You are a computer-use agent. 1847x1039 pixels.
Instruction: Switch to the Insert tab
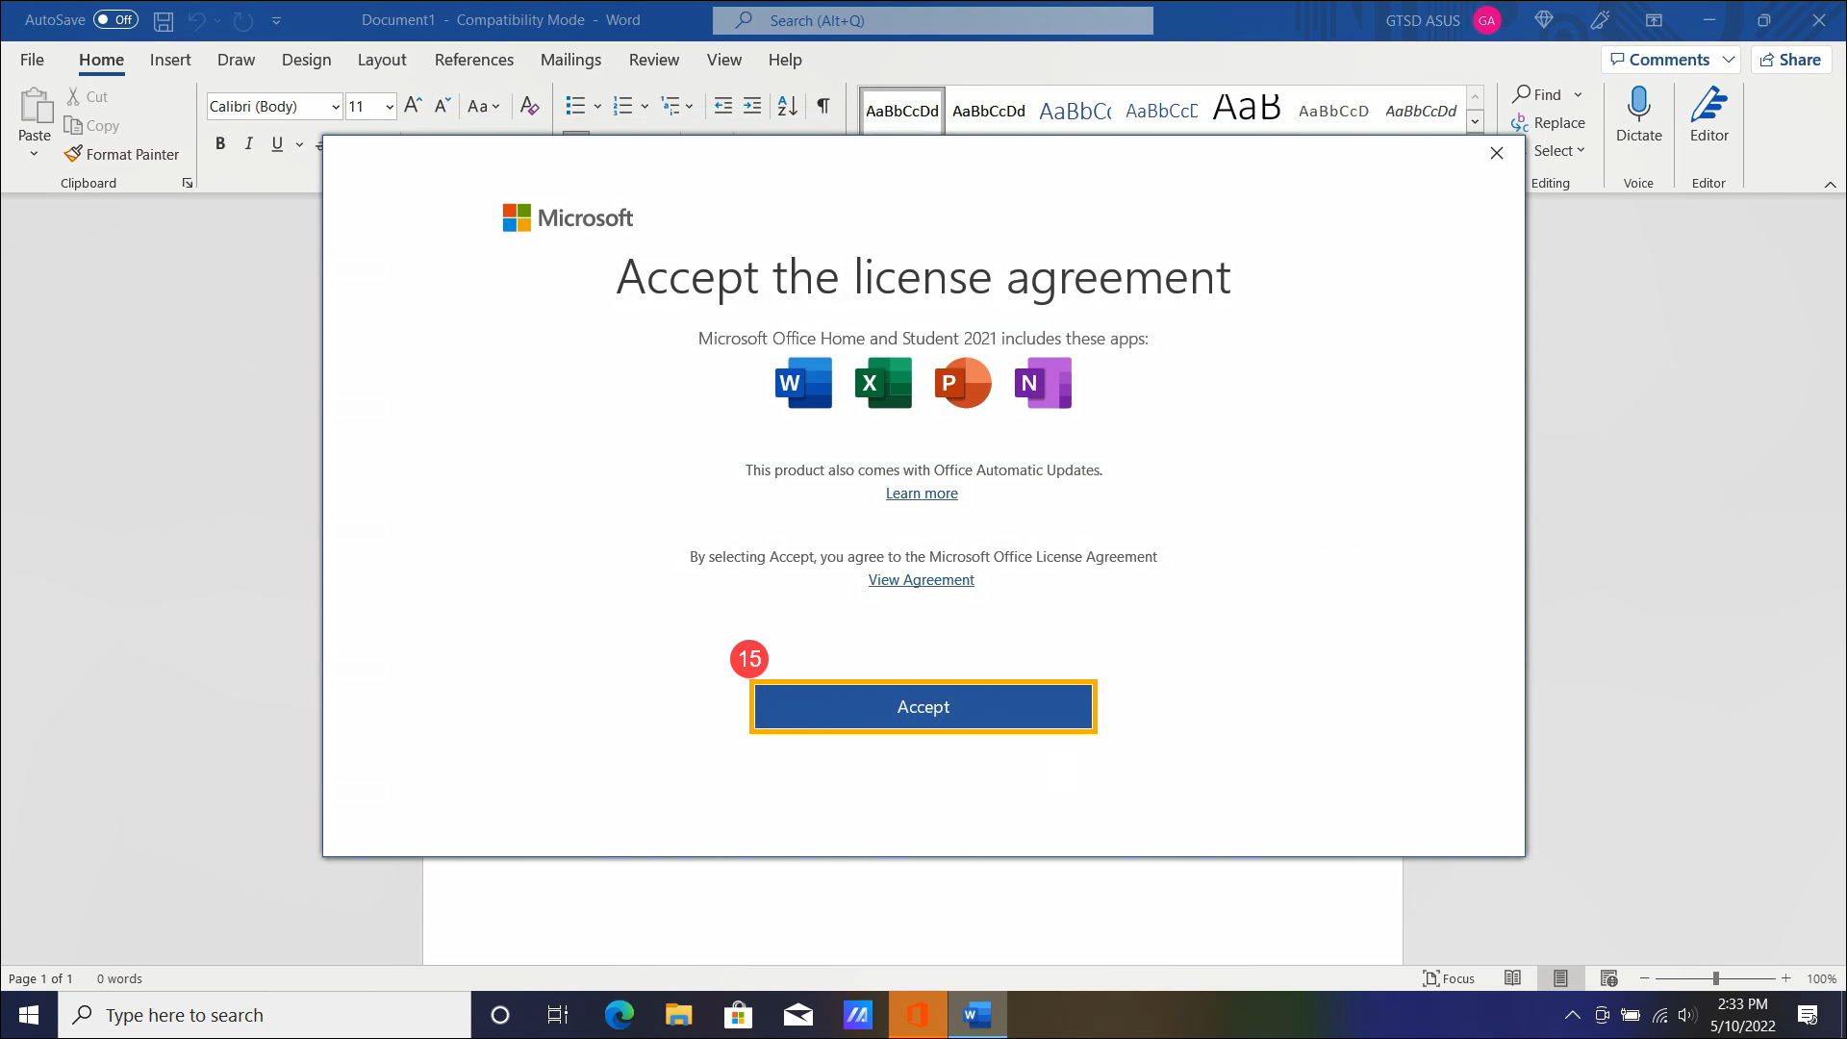pos(170,60)
